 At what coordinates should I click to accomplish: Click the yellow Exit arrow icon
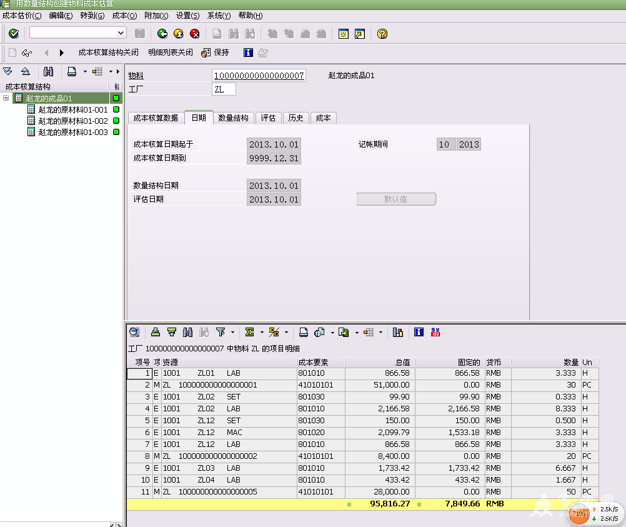(179, 34)
